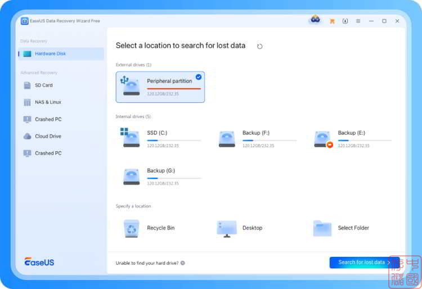Viewport: 422px width, 289px height.
Task: Click the Select Folder icon
Action: tap(322, 228)
